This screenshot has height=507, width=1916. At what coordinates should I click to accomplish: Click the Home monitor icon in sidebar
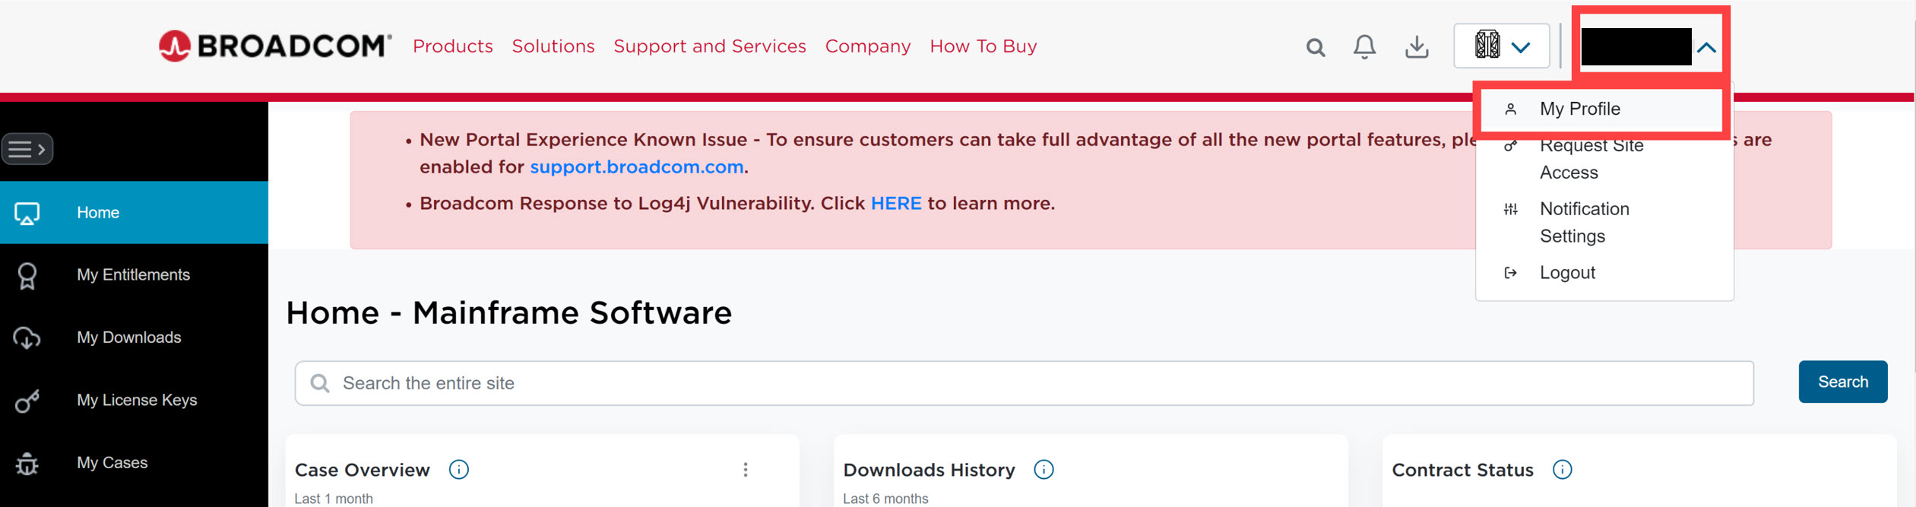tap(27, 213)
